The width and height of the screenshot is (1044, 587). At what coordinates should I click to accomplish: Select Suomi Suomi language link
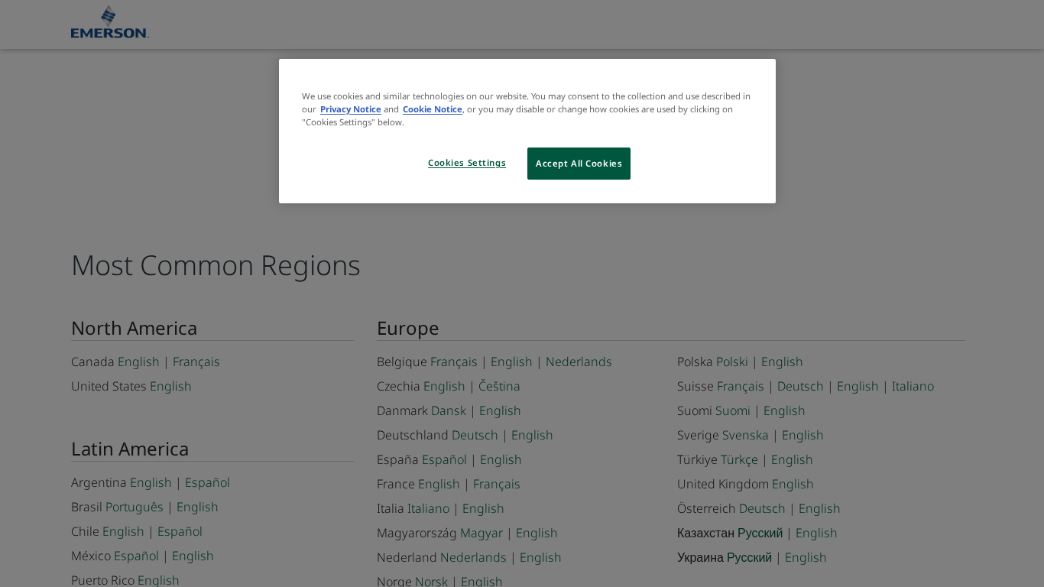(733, 410)
